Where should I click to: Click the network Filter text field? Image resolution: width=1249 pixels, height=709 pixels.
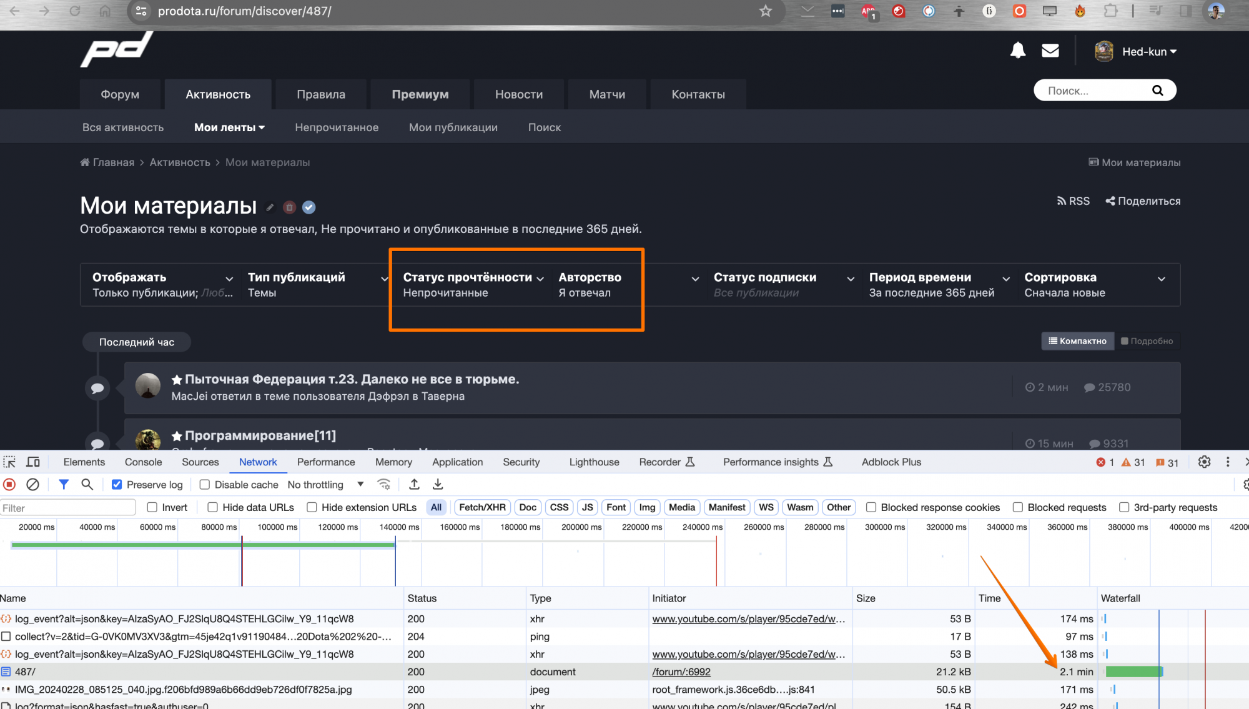pos(67,508)
